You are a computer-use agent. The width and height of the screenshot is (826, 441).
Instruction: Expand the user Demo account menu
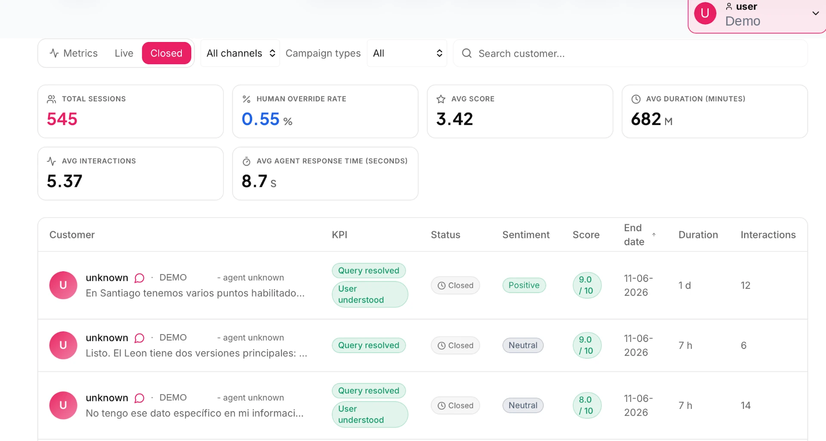tap(757, 14)
